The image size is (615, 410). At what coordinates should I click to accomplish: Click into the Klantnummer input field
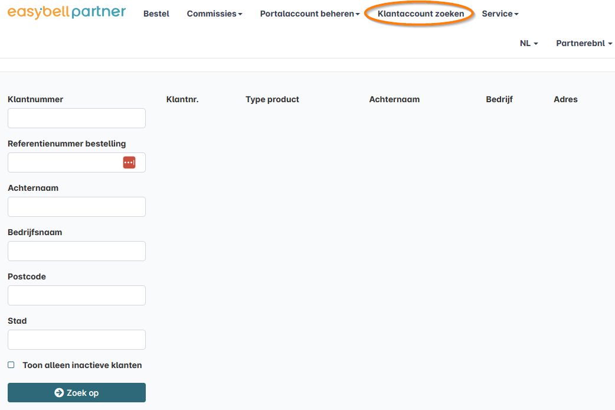(x=77, y=118)
